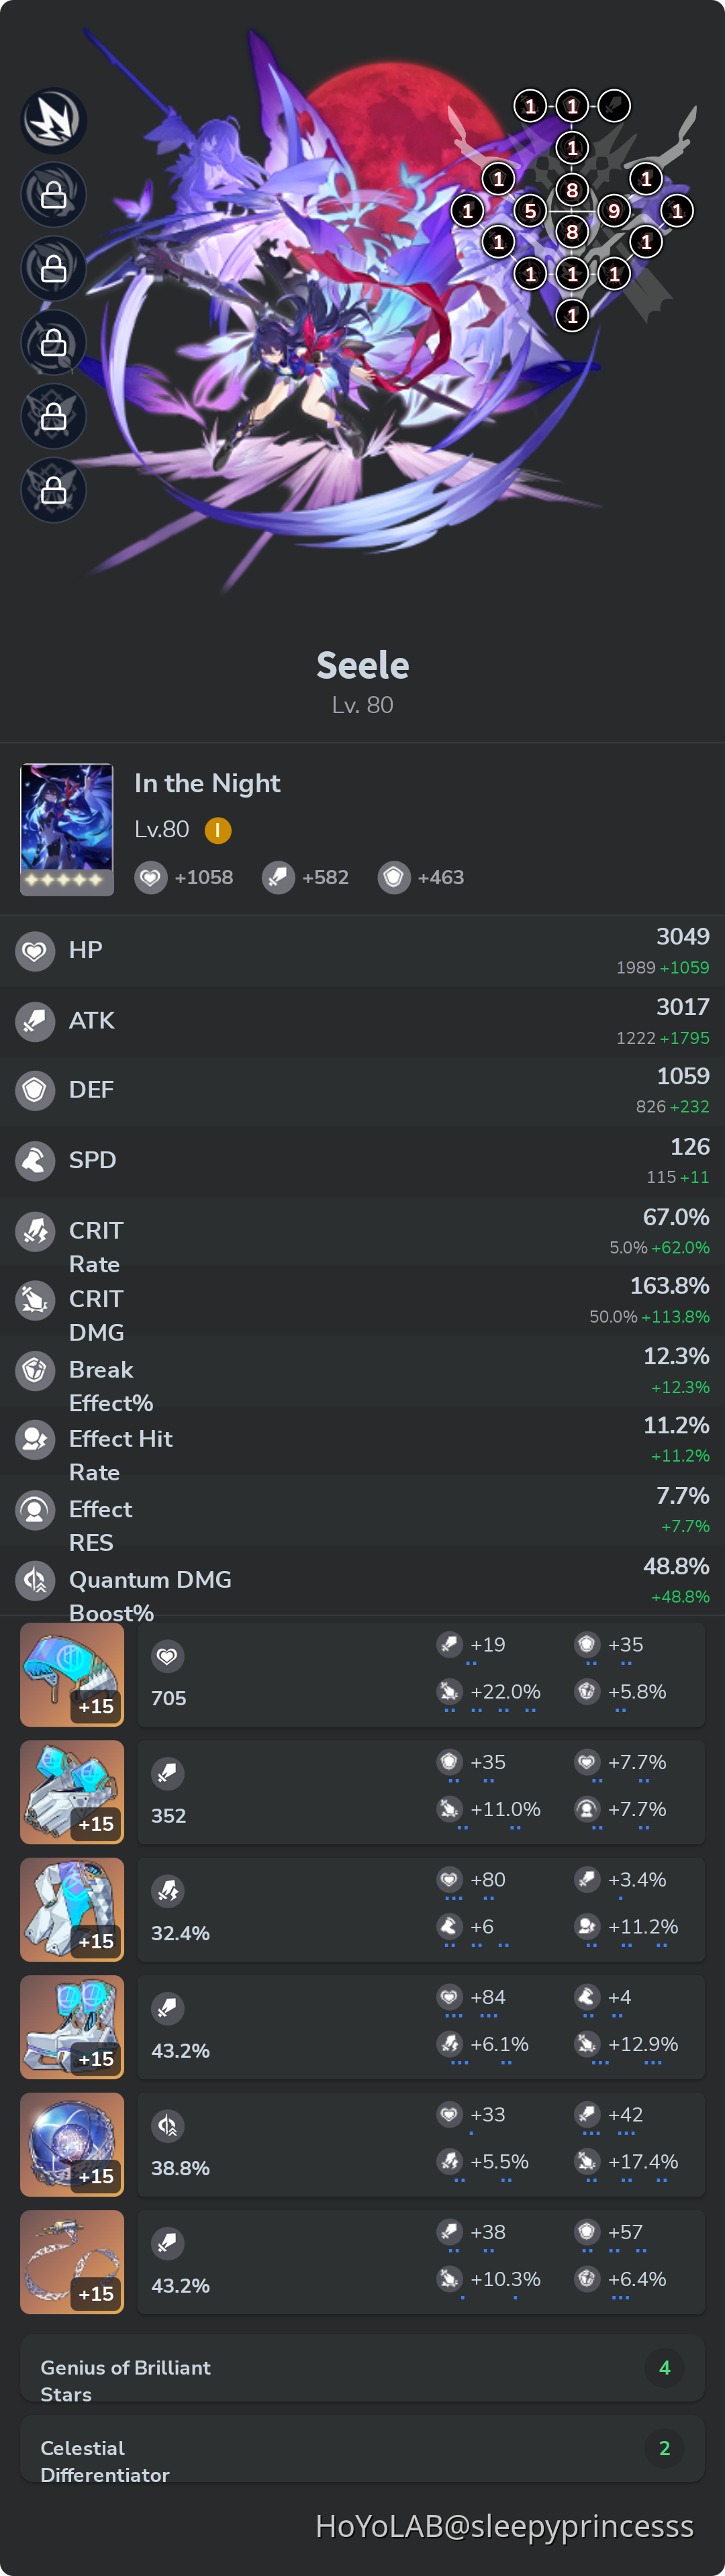Viewport: 725px width, 2576px height.
Task: Click the unlocked first Eidolon icon
Action: point(54,120)
